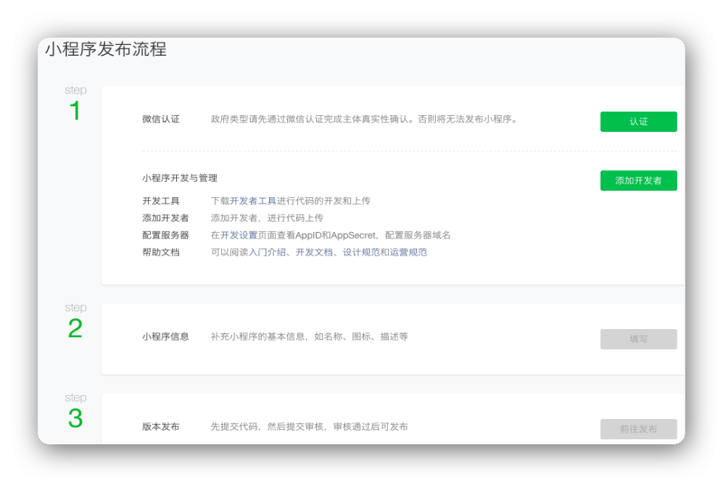This screenshot has width=723, height=482.
Task: Follow the 开发文档 link
Action: (314, 253)
